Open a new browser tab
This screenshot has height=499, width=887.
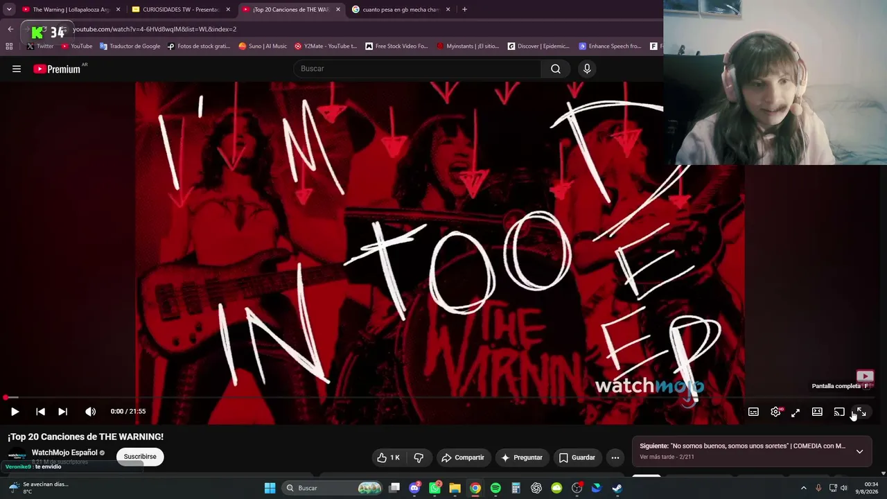coord(464,10)
